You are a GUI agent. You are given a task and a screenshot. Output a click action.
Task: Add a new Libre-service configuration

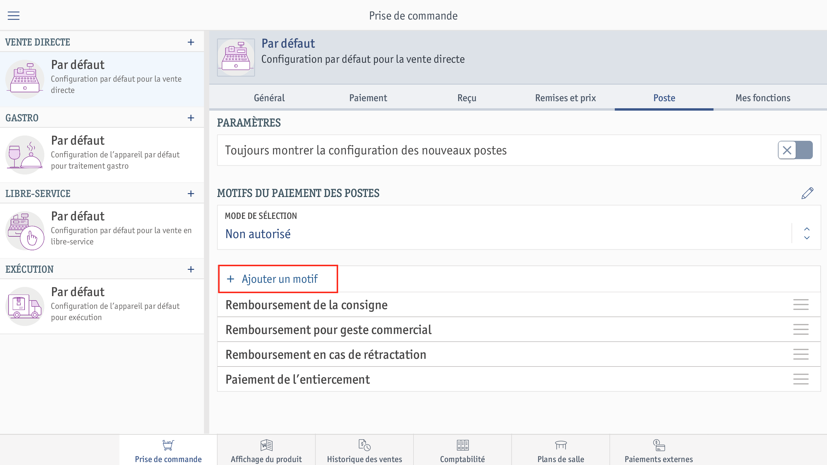tap(191, 193)
